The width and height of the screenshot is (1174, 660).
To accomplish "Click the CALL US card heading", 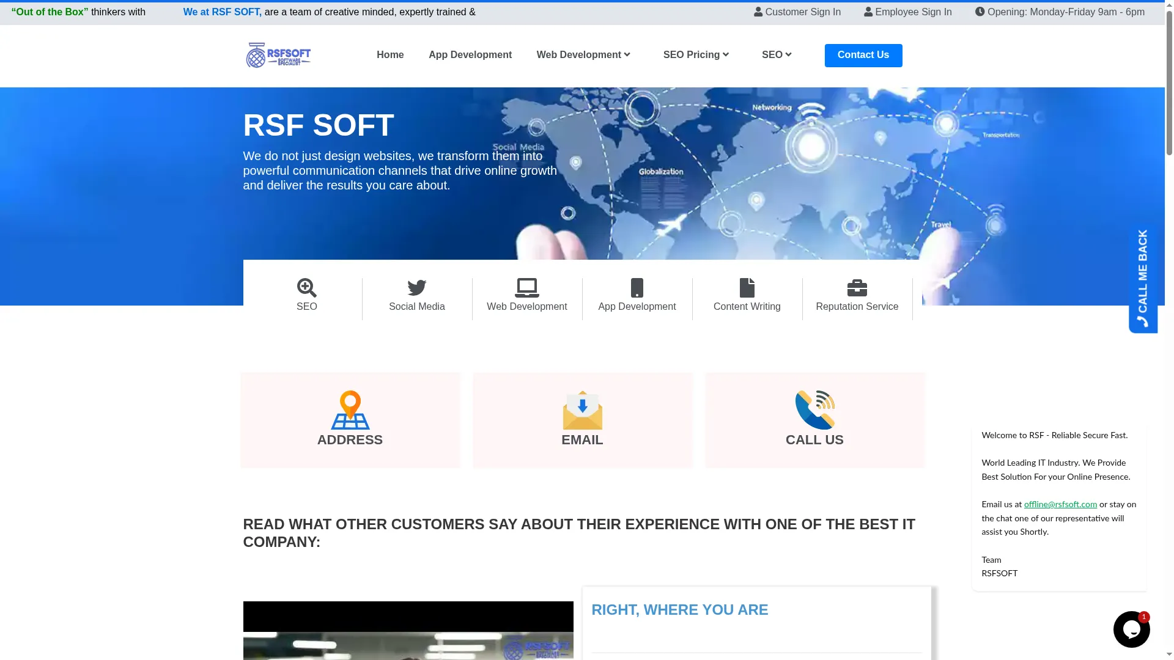I will (x=815, y=440).
